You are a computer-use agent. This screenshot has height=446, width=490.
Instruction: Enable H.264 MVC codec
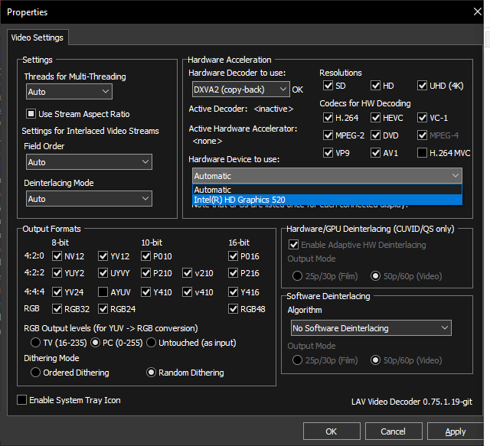click(422, 153)
